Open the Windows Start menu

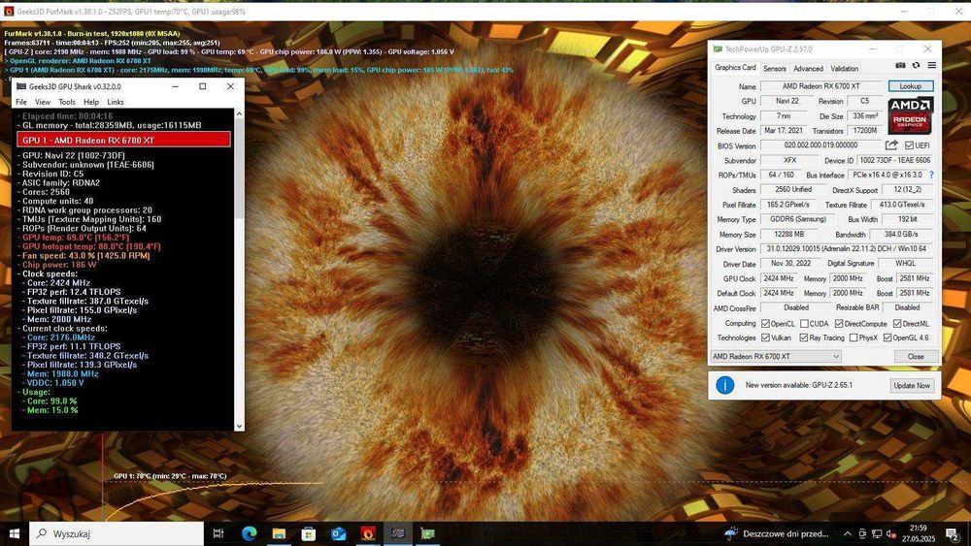pos(15,533)
